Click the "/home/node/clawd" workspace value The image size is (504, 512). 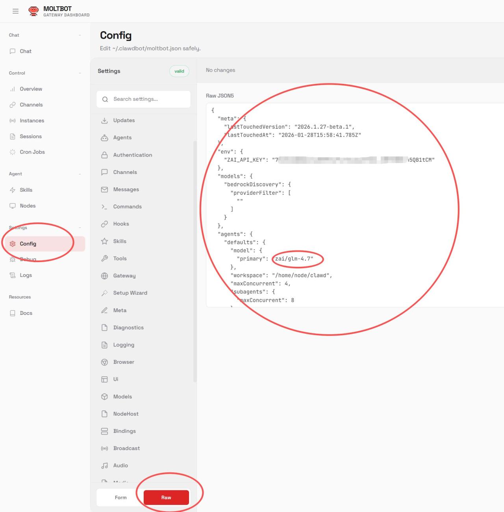(300, 275)
